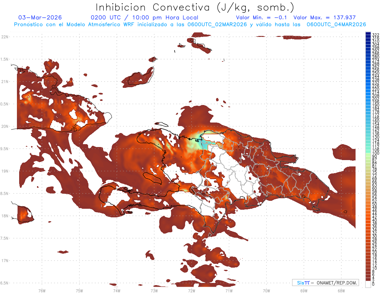Click the "69W" longitude label
The height and width of the screenshot is (295, 383).
click(304, 291)
